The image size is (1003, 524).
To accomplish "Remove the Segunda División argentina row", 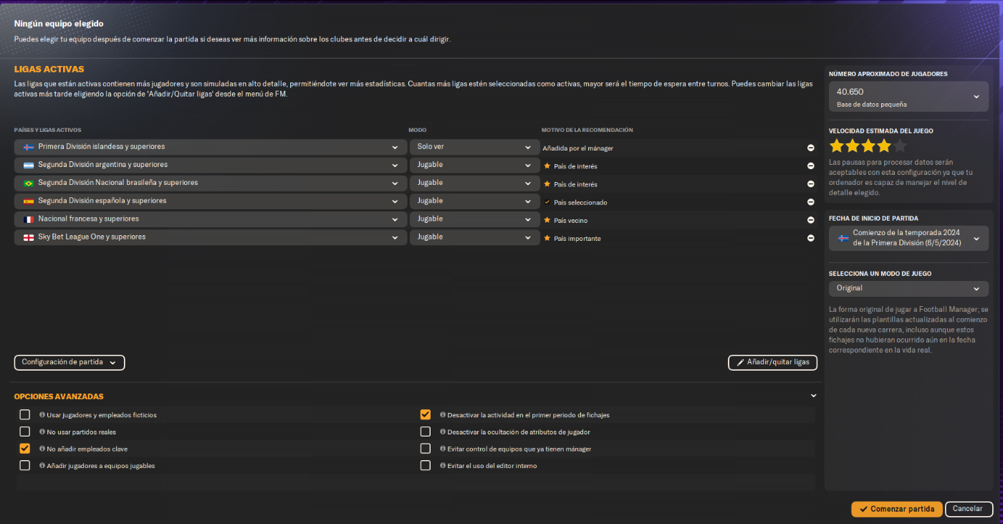I will (810, 166).
